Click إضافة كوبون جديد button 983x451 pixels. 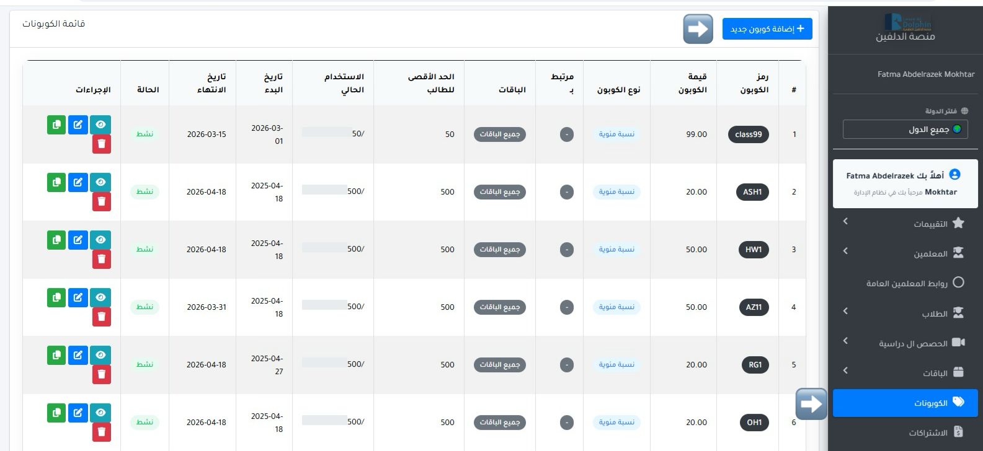click(767, 29)
